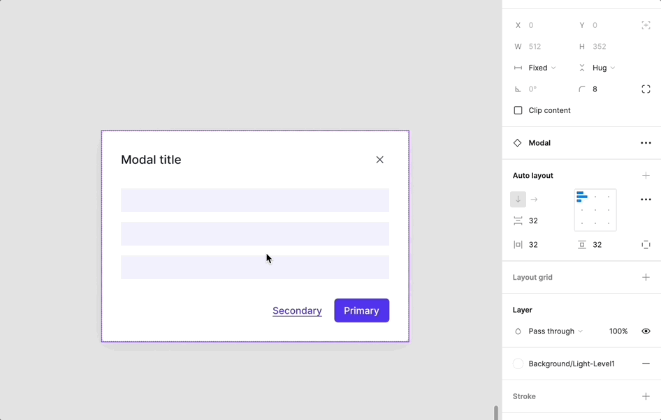
Task: Click the horizontal padding icon
Action: click(x=518, y=244)
